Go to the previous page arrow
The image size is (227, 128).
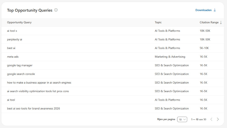tap(211, 119)
